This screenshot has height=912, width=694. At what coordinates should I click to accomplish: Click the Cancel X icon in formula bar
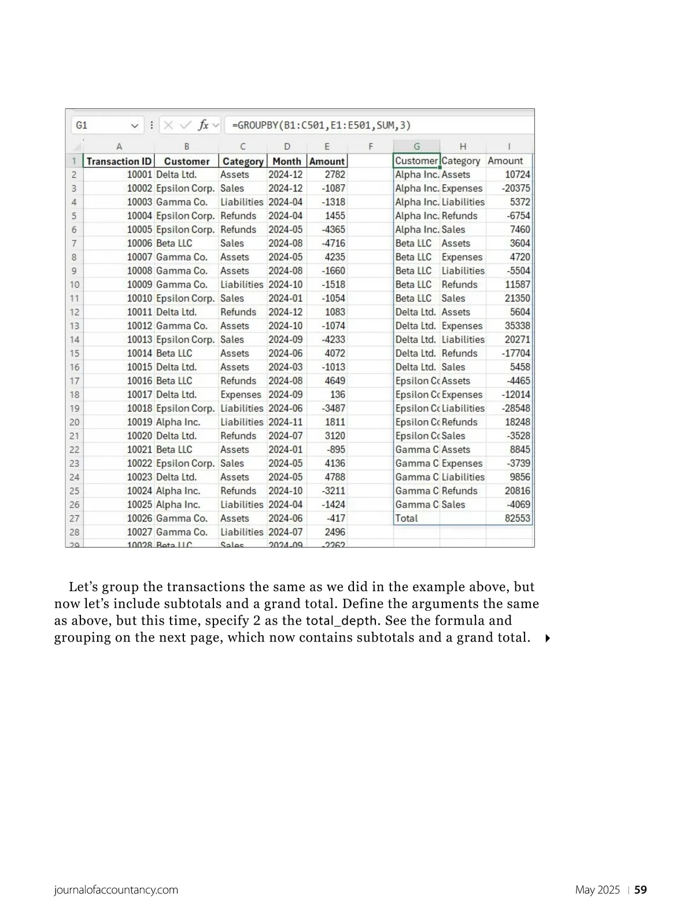(x=168, y=125)
